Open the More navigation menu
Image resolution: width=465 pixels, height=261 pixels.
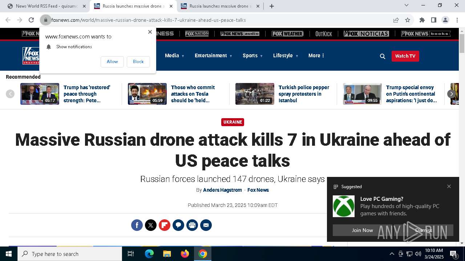coord(316,55)
